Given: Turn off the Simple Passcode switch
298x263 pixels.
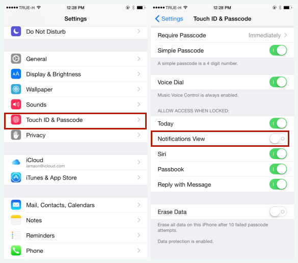Looking at the screenshot, I should [278, 50].
